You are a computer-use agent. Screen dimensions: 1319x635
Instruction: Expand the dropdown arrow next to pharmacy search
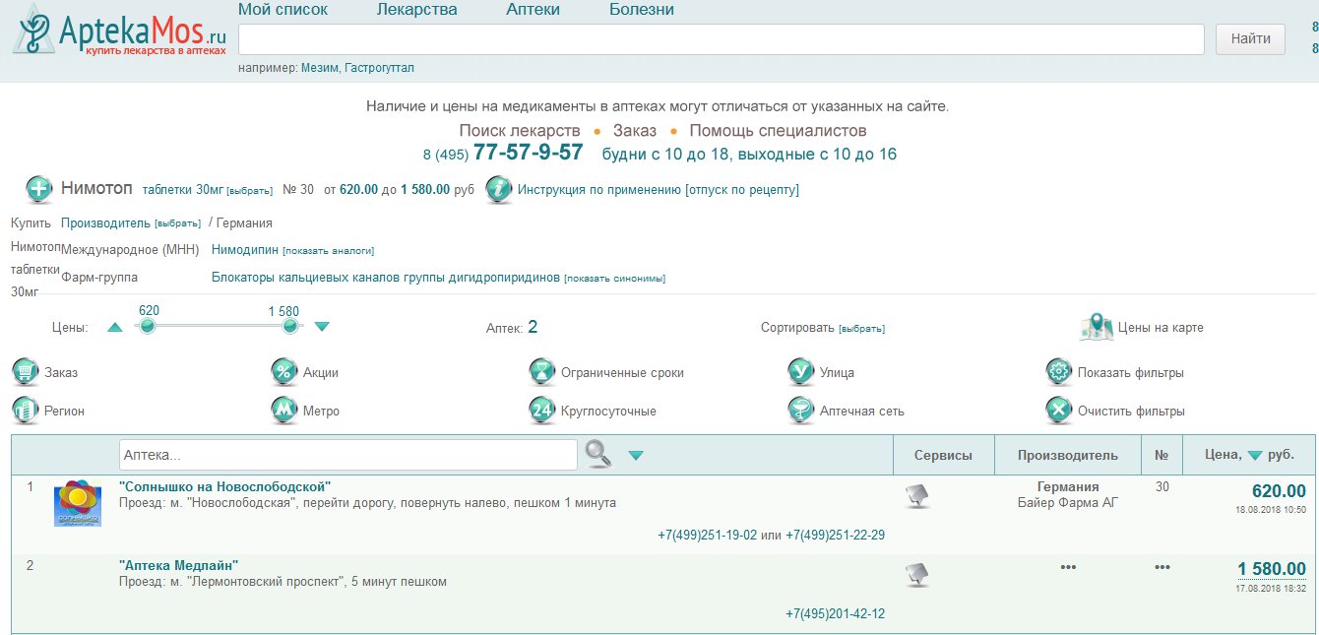tap(636, 455)
